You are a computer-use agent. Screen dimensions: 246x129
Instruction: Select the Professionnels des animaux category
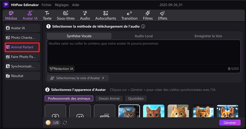click(69, 98)
